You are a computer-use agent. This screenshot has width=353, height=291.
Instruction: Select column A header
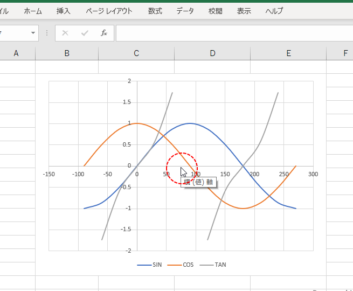(16, 53)
